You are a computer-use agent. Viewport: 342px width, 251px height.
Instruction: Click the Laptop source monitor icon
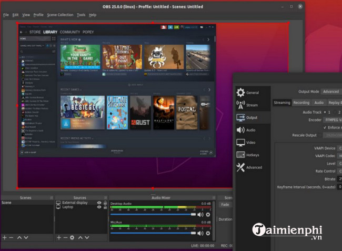coord(58,207)
